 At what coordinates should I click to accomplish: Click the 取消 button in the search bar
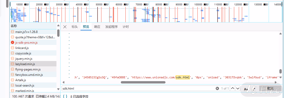coord(270,88)
